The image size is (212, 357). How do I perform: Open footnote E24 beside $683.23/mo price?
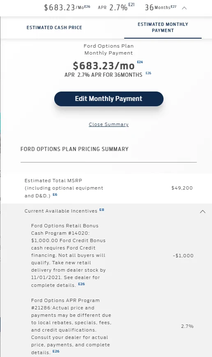coord(140,62)
